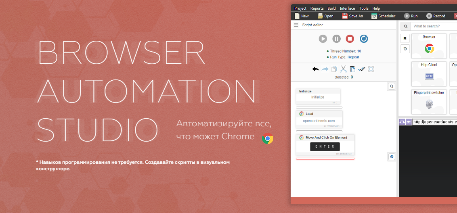
Task: Click the gray pause script button
Action: click(x=336, y=39)
